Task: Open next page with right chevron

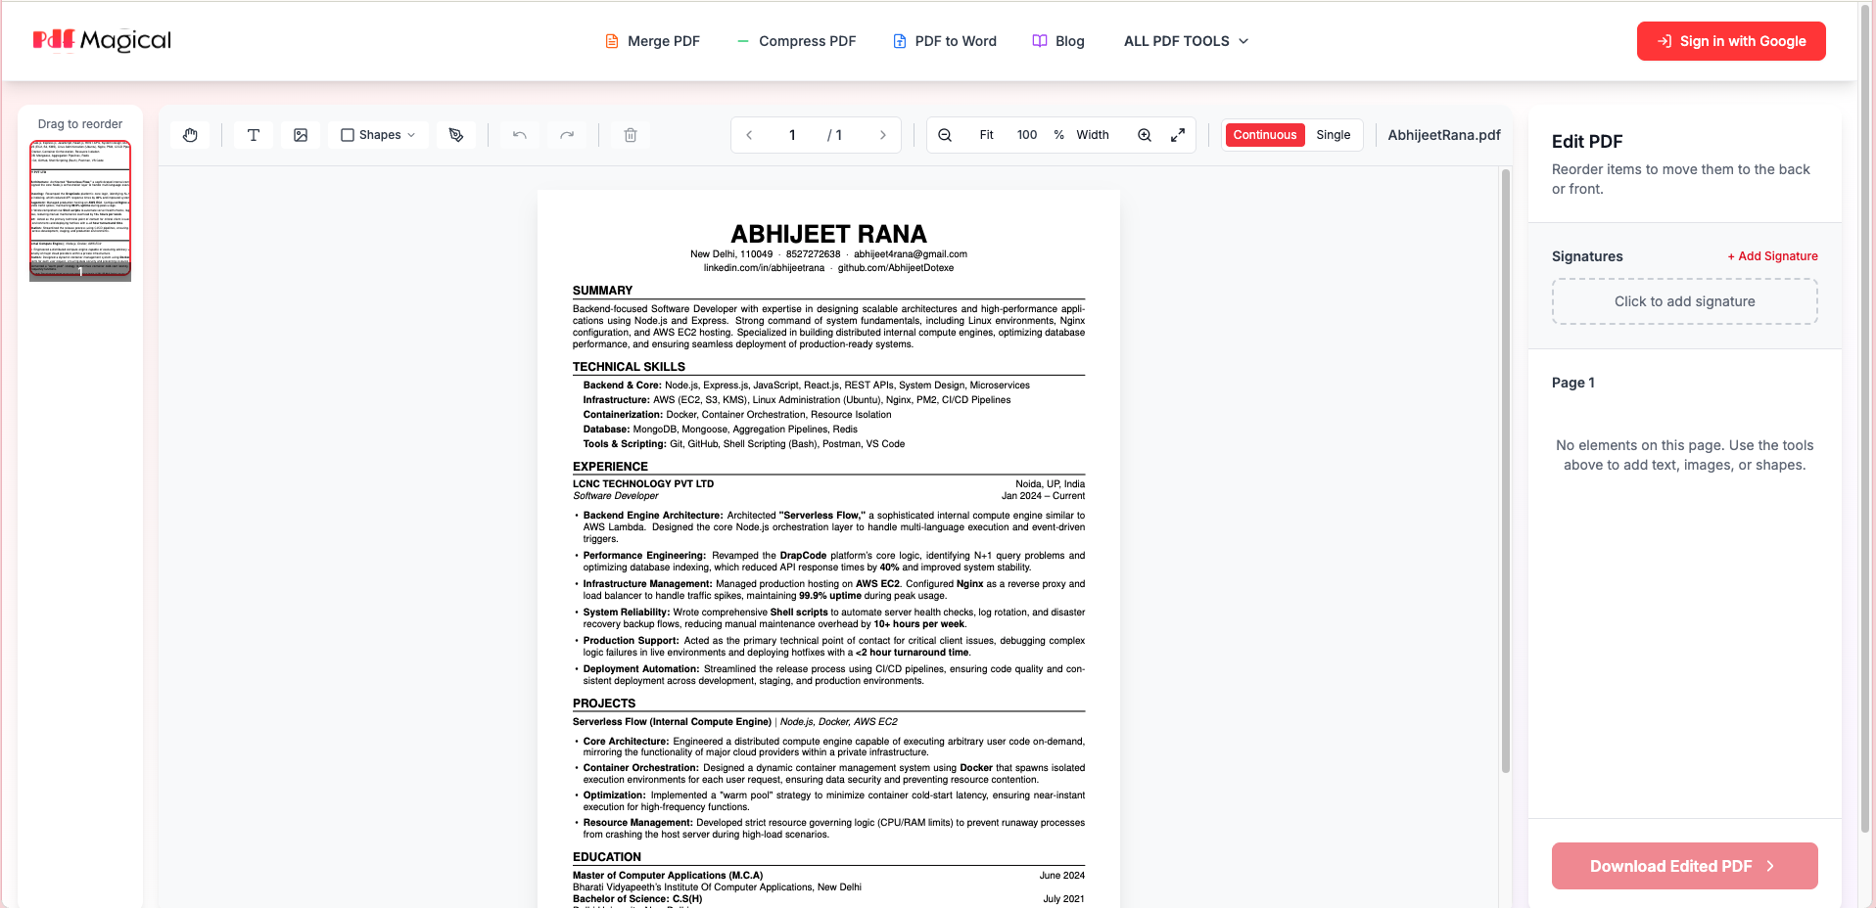Action: [883, 134]
